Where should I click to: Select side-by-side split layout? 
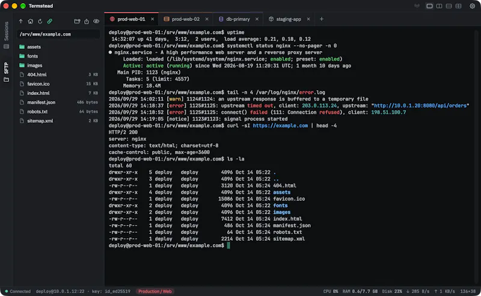click(x=439, y=6)
